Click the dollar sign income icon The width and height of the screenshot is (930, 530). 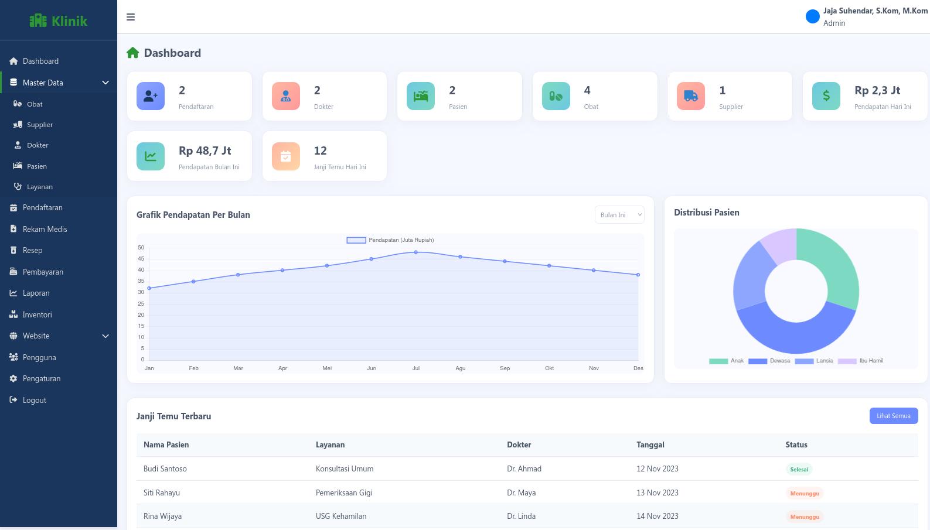click(826, 96)
